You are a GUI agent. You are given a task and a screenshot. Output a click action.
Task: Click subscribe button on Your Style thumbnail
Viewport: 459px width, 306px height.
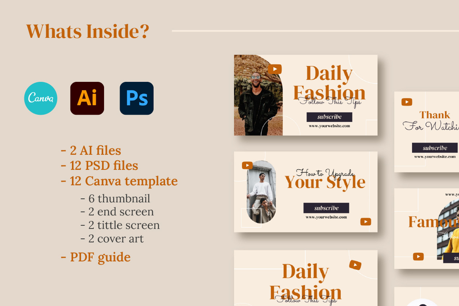pyautogui.click(x=326, y=208)
